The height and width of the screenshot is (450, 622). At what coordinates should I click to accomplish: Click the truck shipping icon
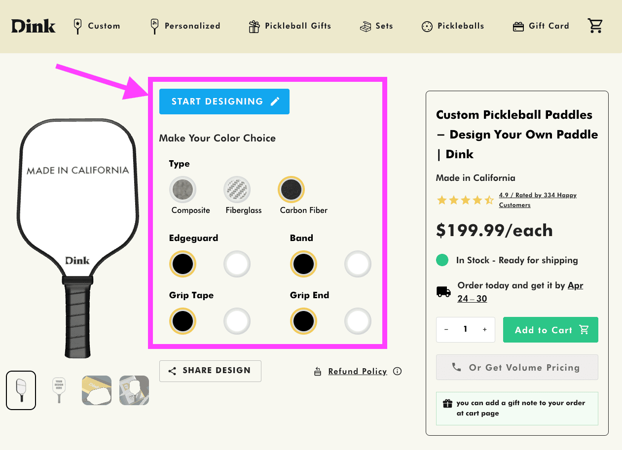pyautogui.click(x=443, y=292)
